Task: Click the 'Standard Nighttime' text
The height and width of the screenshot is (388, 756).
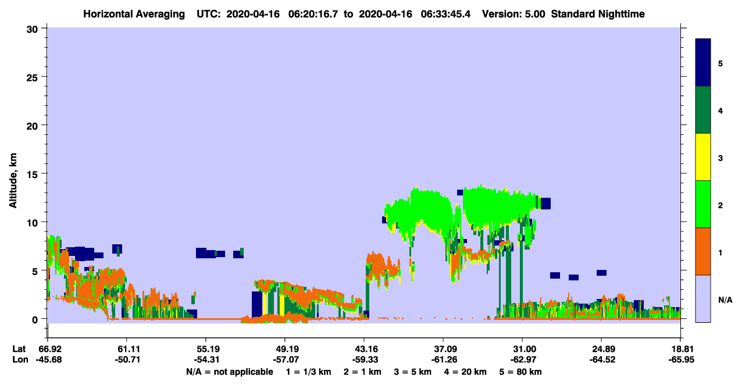Action: click(598, 13)
